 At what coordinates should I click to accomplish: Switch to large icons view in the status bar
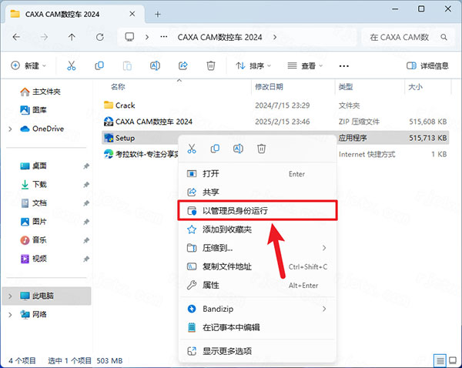[453, 360]
